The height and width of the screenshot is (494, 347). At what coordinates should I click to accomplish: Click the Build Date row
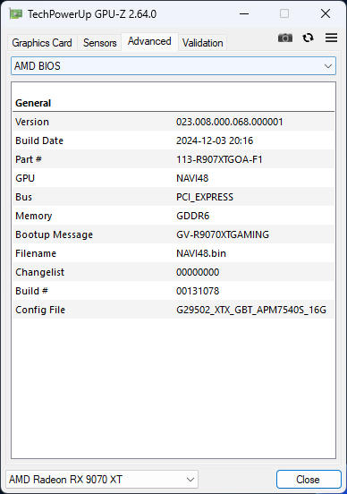pos(173,141)
